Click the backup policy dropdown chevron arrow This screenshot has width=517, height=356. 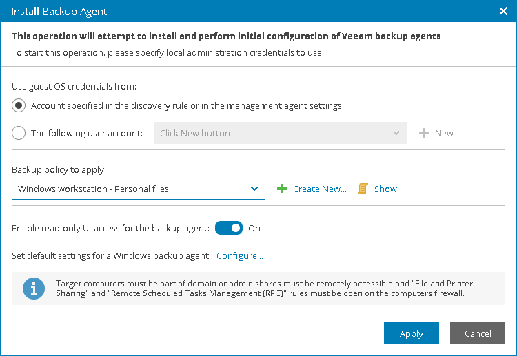(254, 189)
